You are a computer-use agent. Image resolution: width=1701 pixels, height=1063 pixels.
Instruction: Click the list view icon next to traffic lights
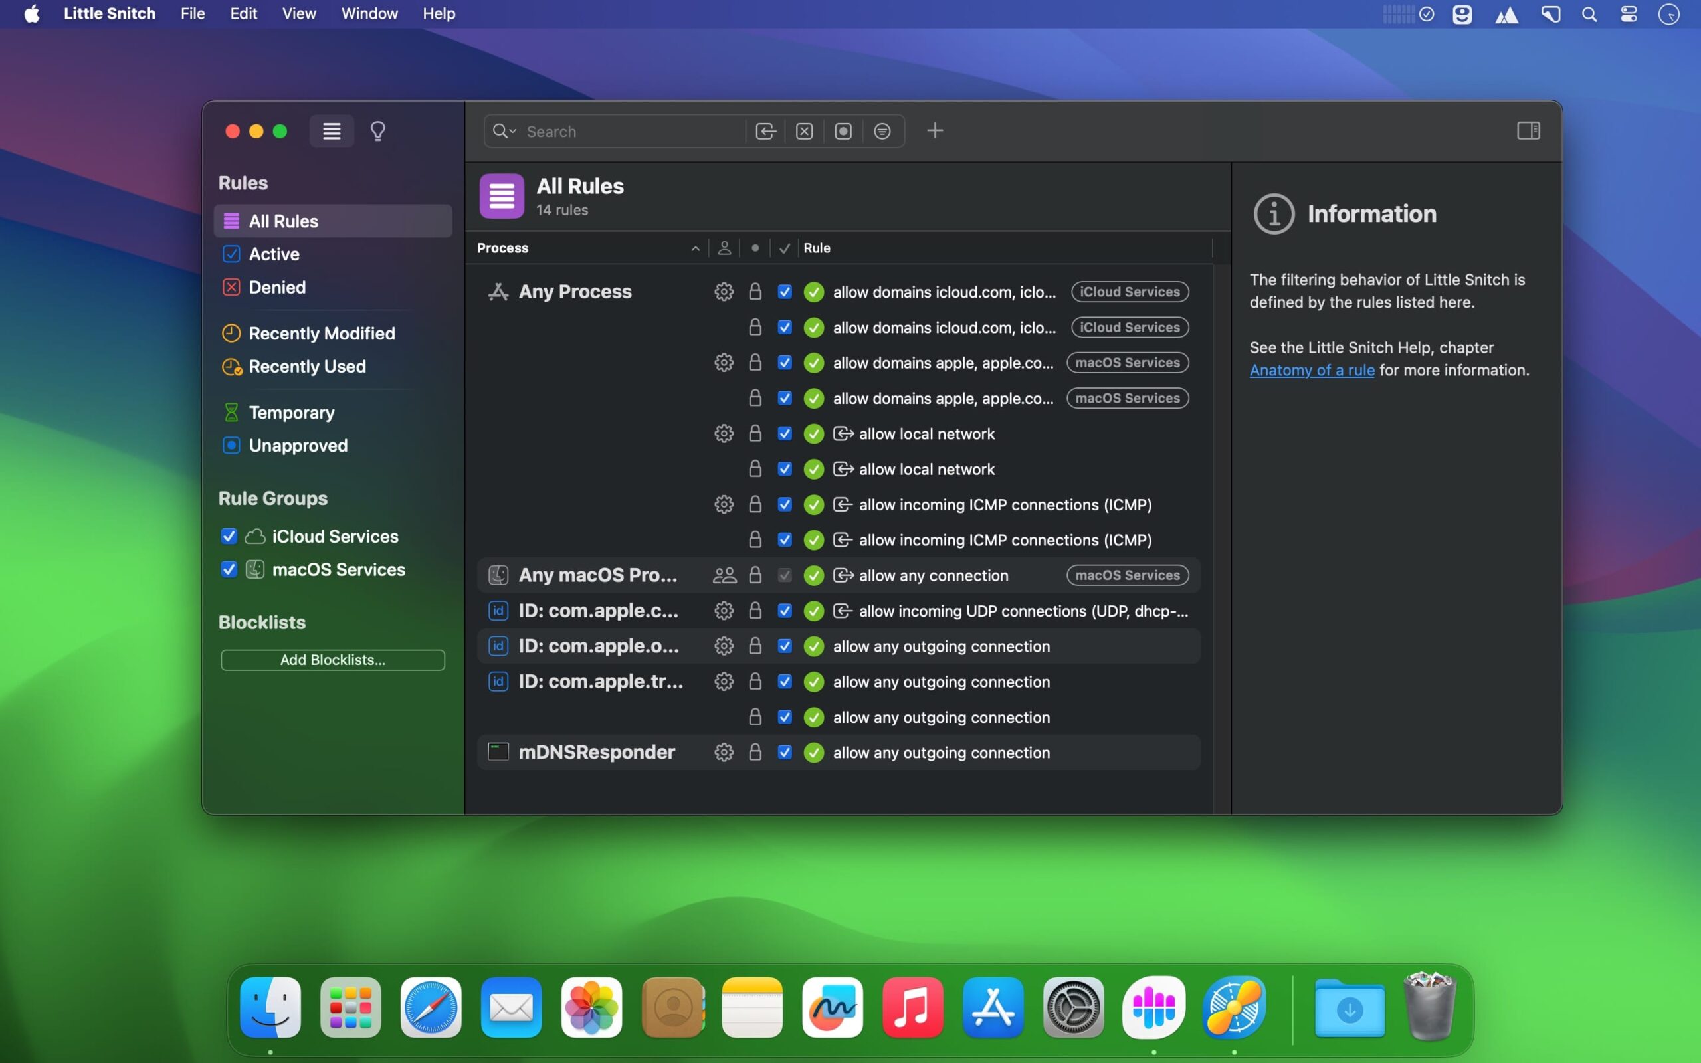(x=331, y=131)
